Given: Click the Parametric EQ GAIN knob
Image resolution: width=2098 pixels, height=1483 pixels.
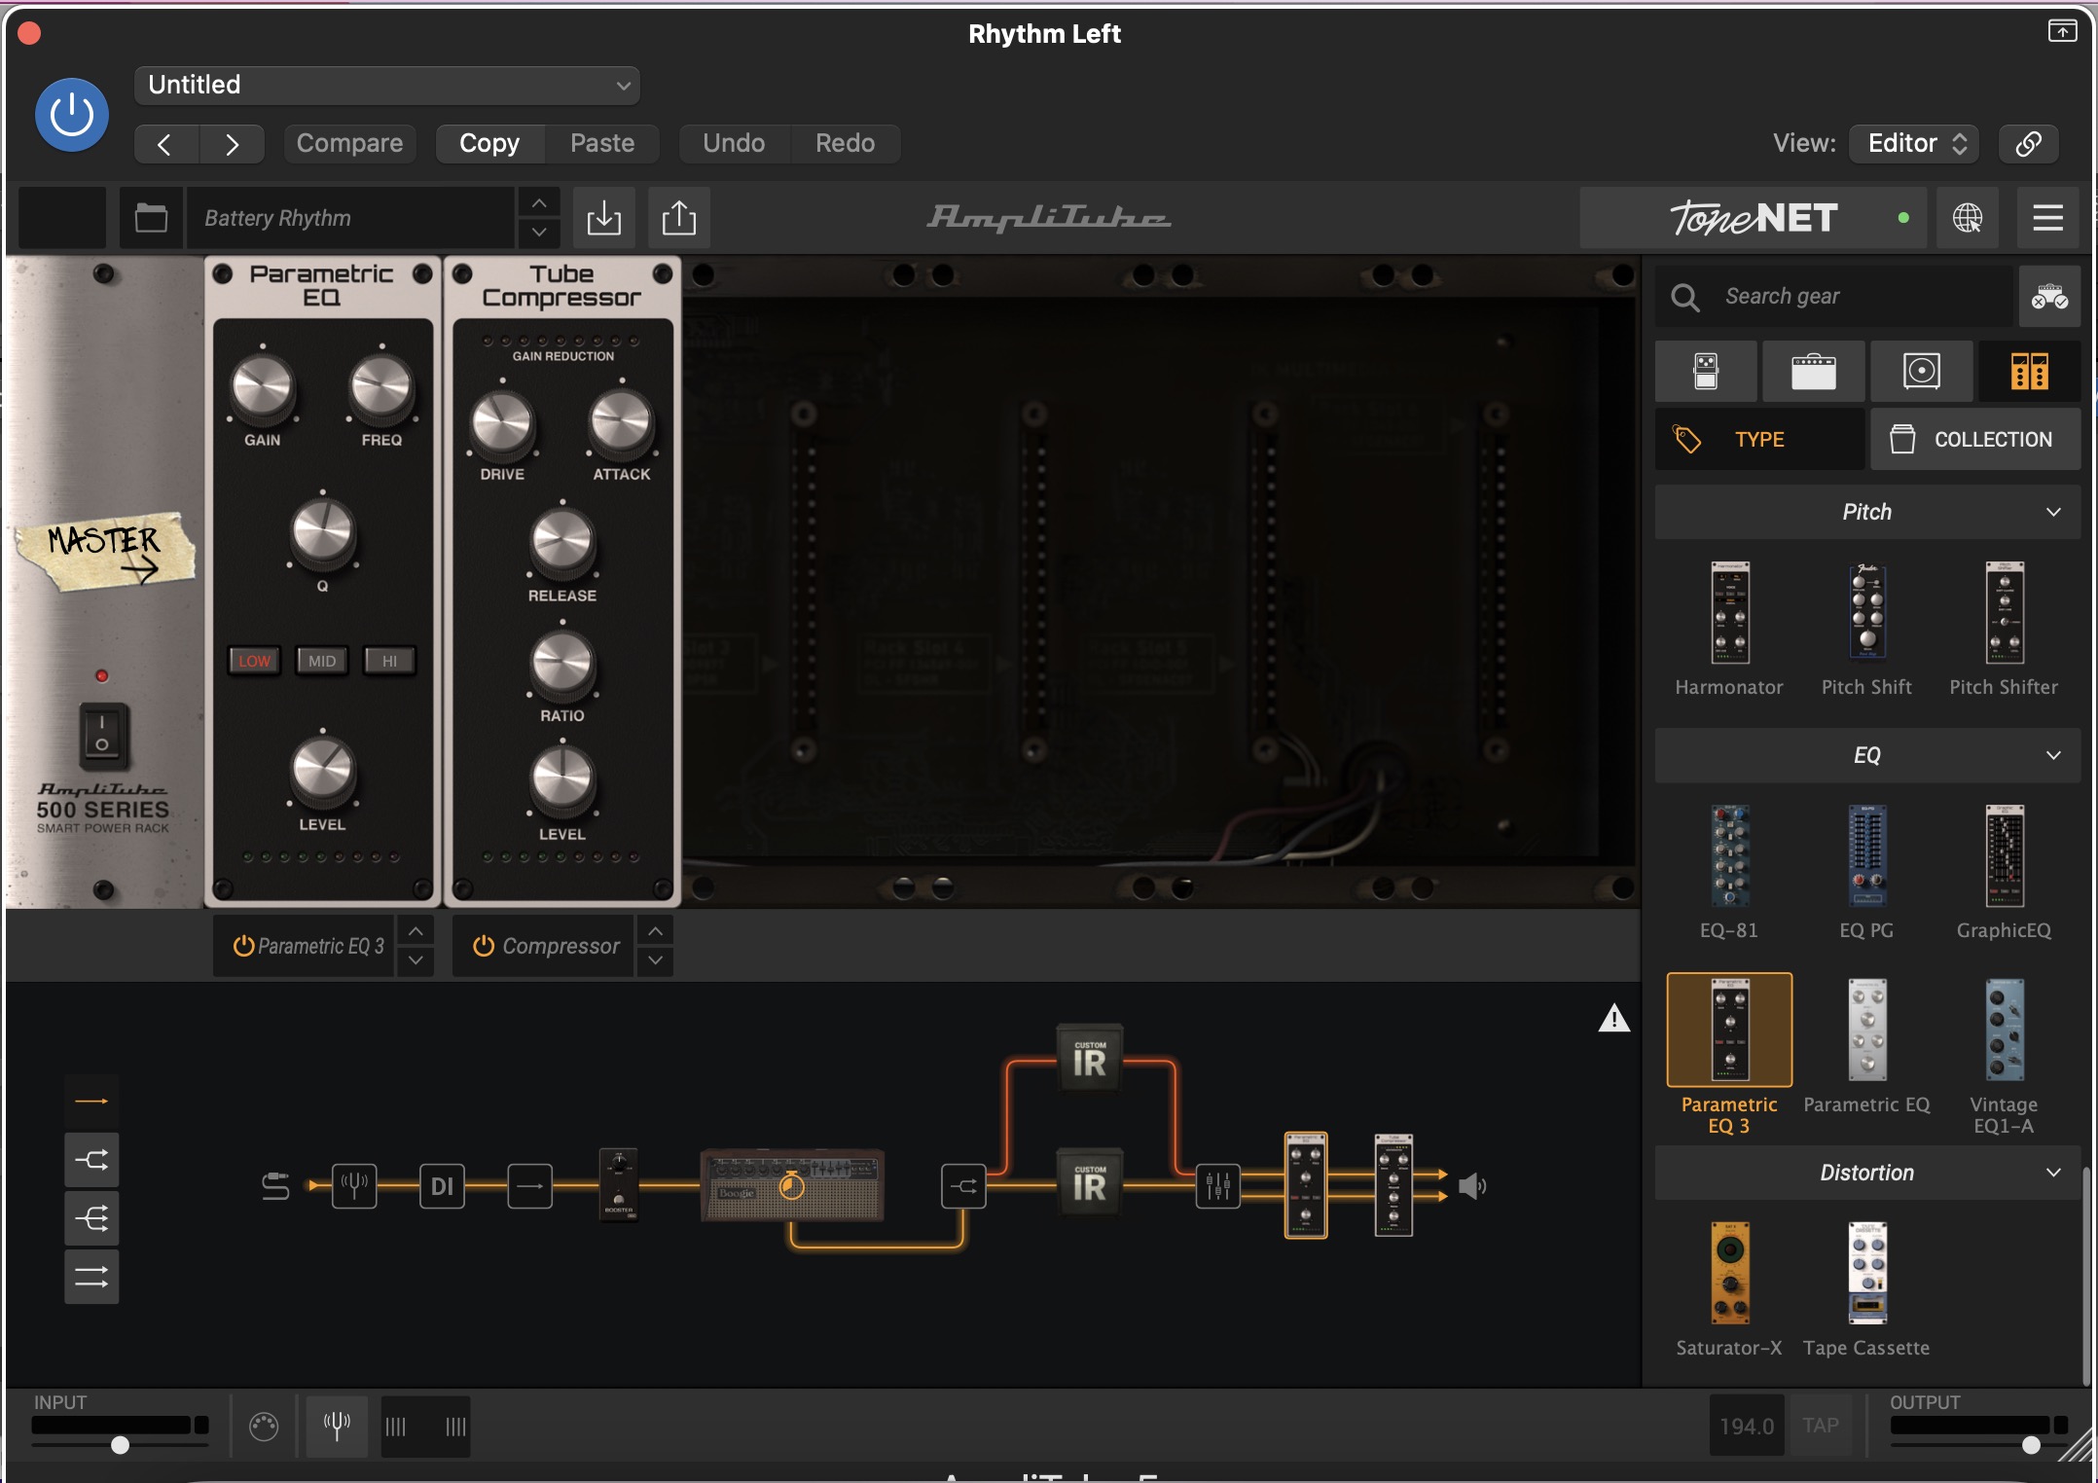Looking at the screenshot, I should (x=262, y=387).
